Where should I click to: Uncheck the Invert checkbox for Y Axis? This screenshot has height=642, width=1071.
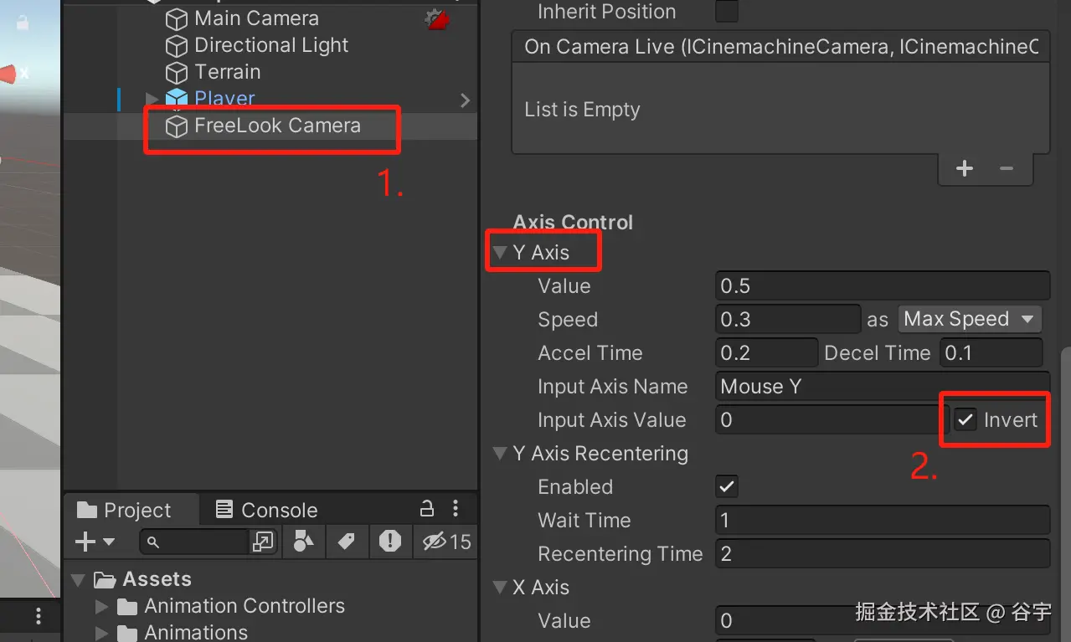966,420
